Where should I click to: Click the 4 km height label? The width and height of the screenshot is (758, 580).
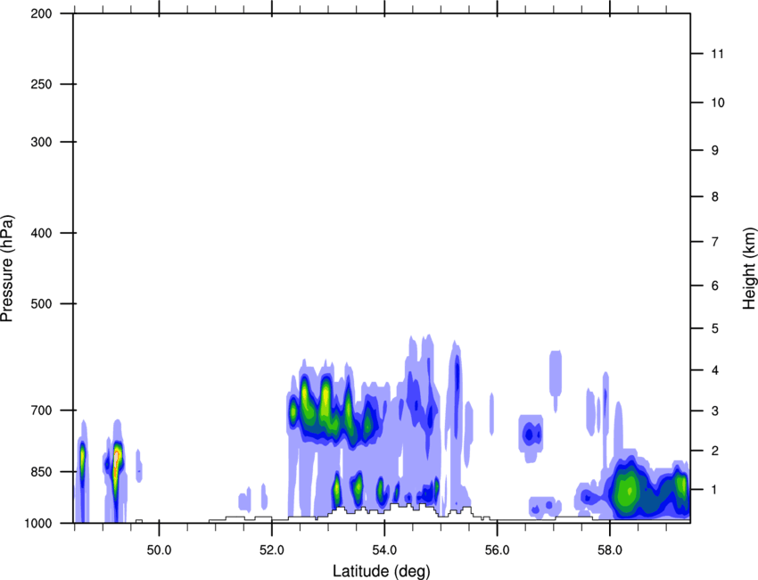tap(715, 370)
